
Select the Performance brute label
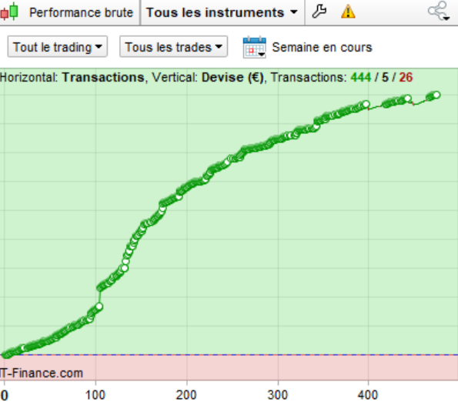pos(81,12)
